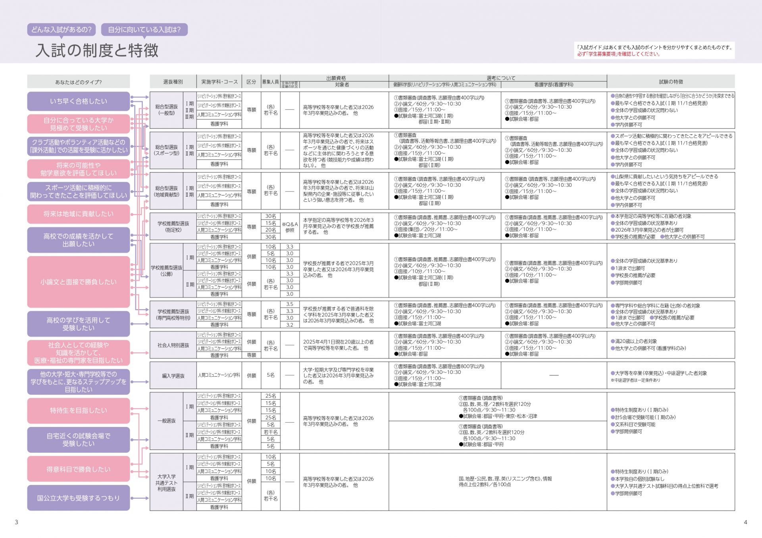Click the '試験の特徴' table header
Viewport: 762px width, 538px height.
671,82
